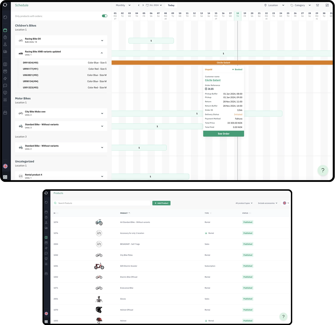This screenshot has width=335, height=325.
Task: Click the UK flag in Schedule sidebar
Action: (5, 166)
